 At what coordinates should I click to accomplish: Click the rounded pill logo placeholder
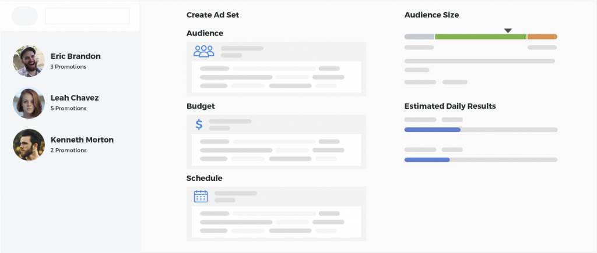(x=24, y=16)
